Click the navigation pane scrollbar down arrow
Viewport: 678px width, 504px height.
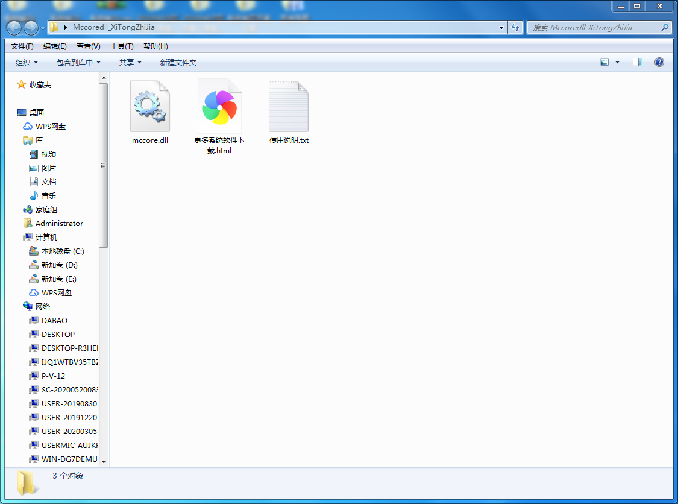pos(103,462)
